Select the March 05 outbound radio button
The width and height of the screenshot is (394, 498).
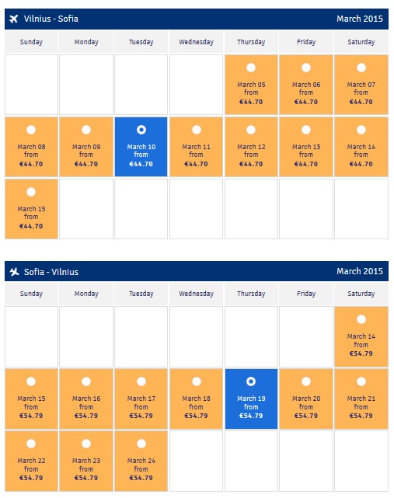pyautogui.click(x=251, y=68)
